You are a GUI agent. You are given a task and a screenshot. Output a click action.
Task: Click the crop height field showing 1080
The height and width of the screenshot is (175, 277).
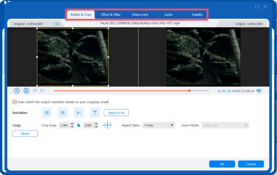click(89, 125)
